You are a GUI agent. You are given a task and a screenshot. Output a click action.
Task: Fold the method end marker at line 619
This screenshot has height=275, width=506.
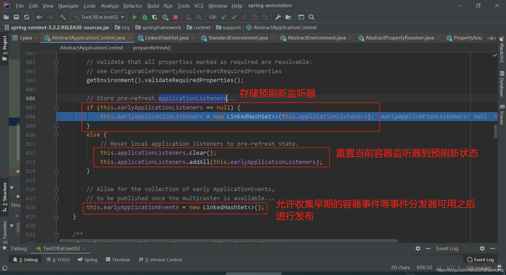[x=56, y=217]
